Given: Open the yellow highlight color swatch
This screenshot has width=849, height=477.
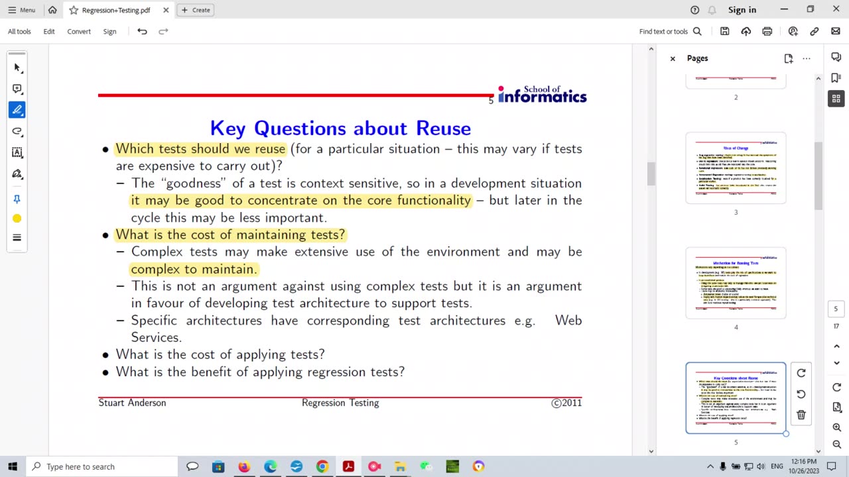Looking at the screenshot, I should pyautogui.click(x=17, y=219).
